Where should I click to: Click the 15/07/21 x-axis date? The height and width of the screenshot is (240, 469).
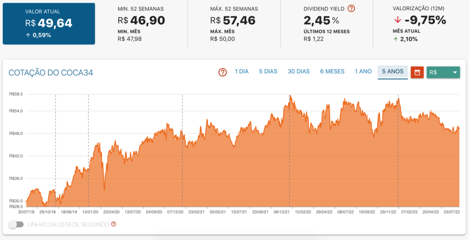(239, 212)
